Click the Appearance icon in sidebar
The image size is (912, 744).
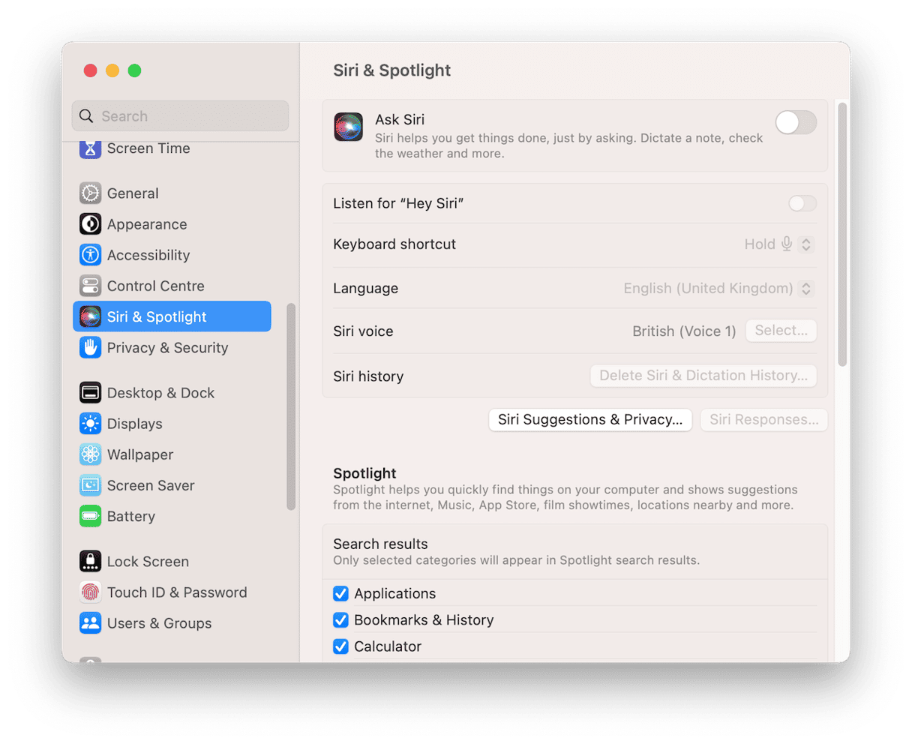point(89,223)
